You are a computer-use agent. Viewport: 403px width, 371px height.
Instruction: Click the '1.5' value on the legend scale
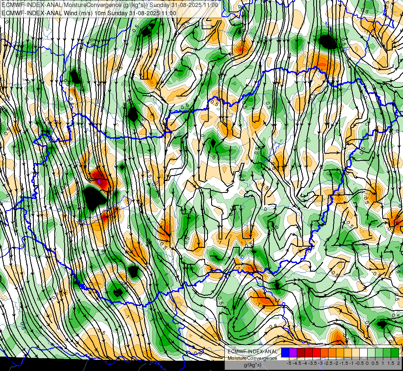pos(390,363)
